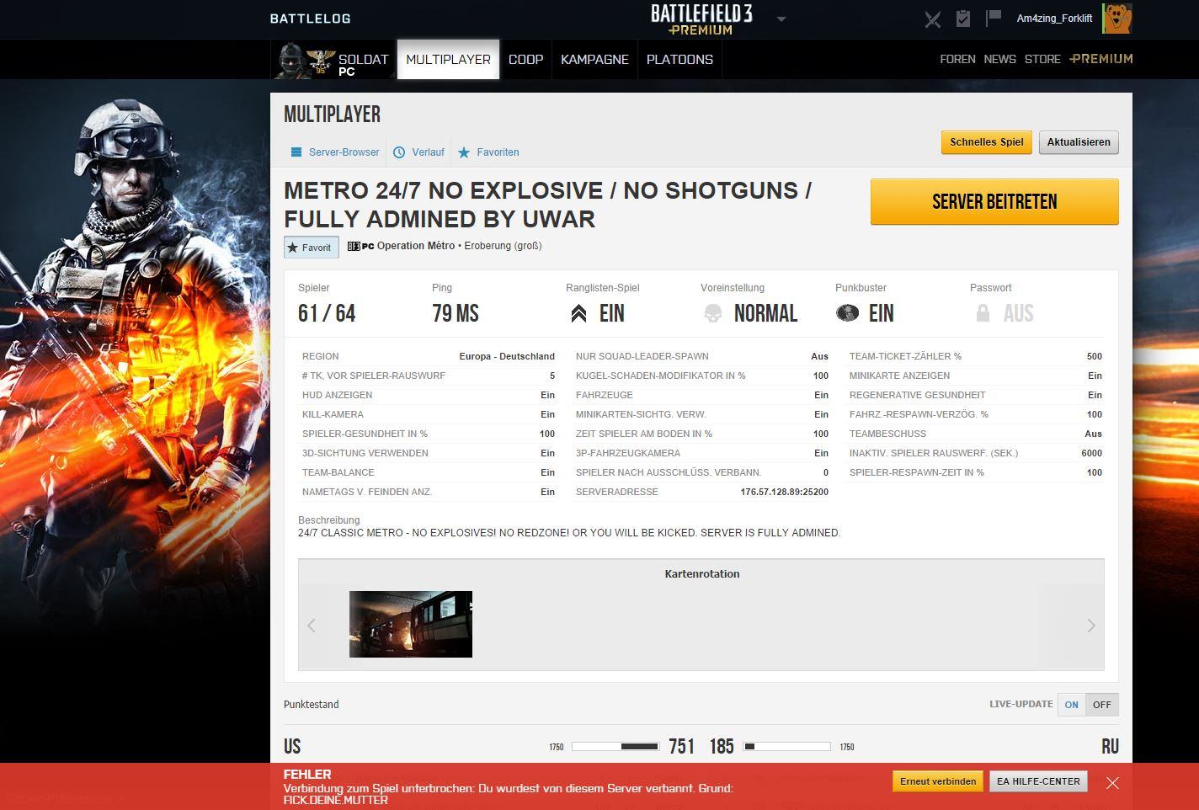Image resolution: width=1199 pixels, height=810 pixels.
Task: Click the padlock password icon beside AUS
Action: 982,313
